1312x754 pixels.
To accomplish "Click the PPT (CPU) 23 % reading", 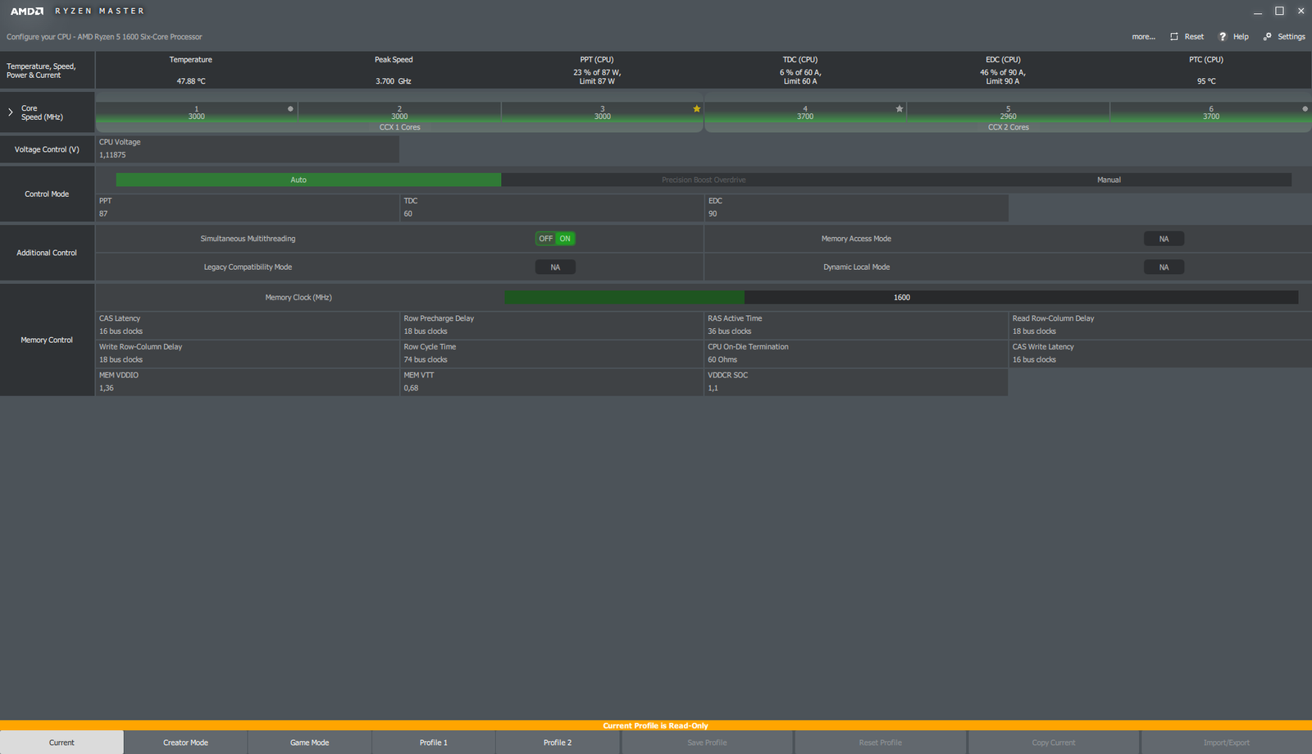I will [x=597, y=77].
